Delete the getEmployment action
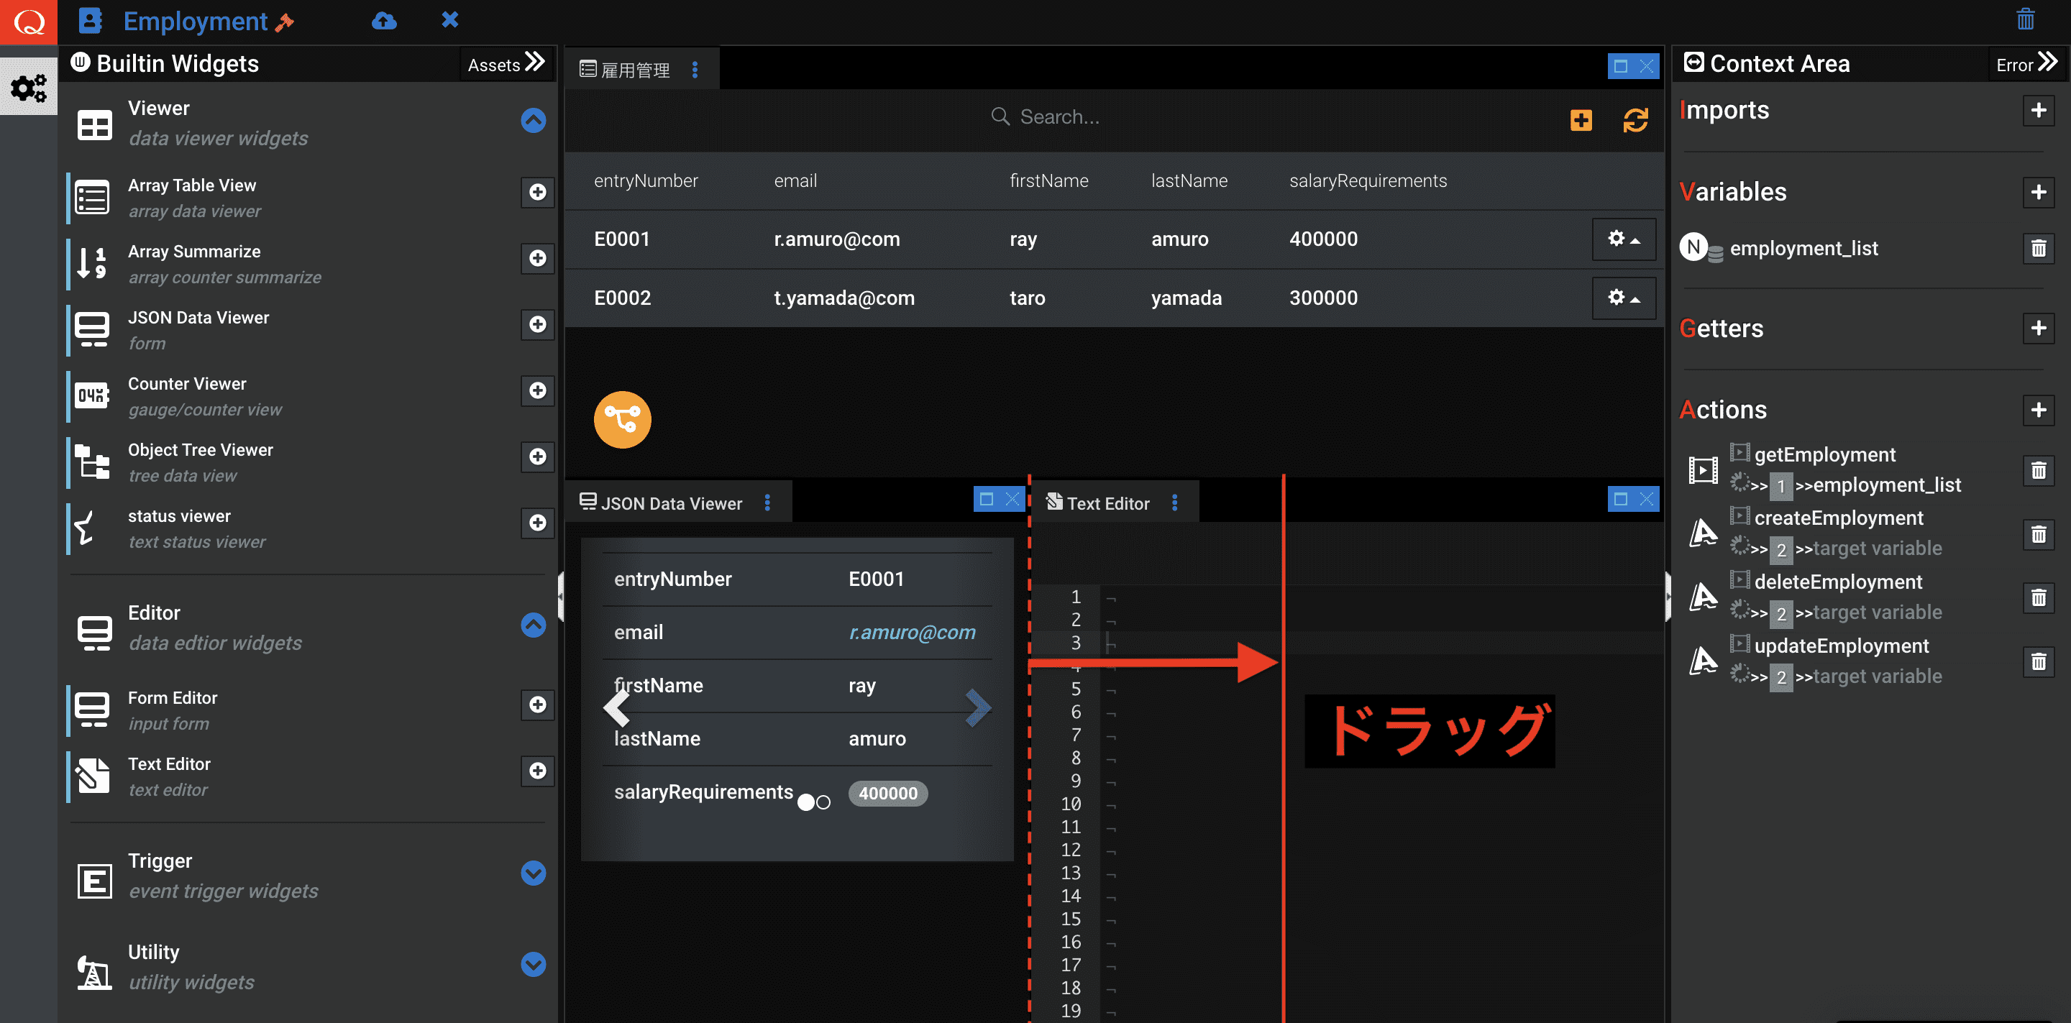The image size is (2071, 1023). (x=2038, y=470)
